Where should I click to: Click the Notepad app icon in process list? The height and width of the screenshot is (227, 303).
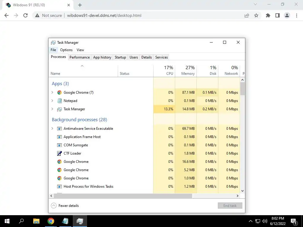pyautogui.click(x=59, y=101)
